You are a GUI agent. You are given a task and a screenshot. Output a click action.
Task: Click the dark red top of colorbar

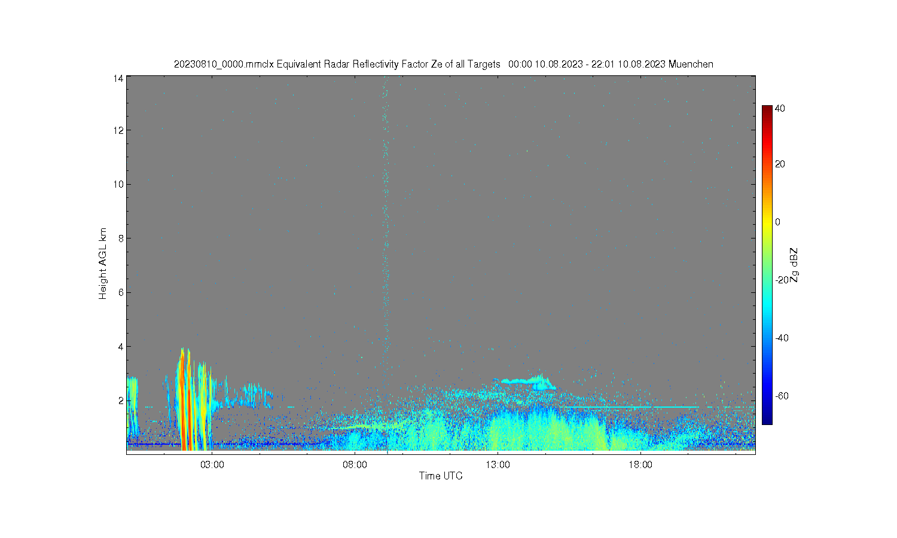coord(767,109)
